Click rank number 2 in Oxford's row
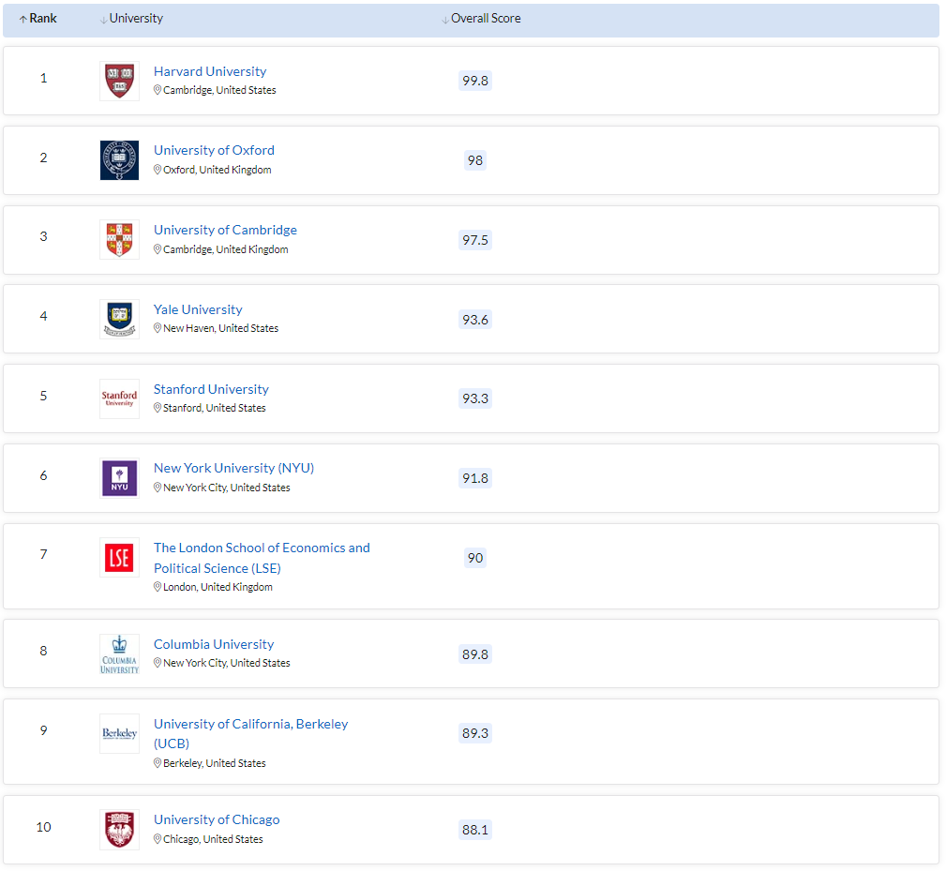 (43, 158)
